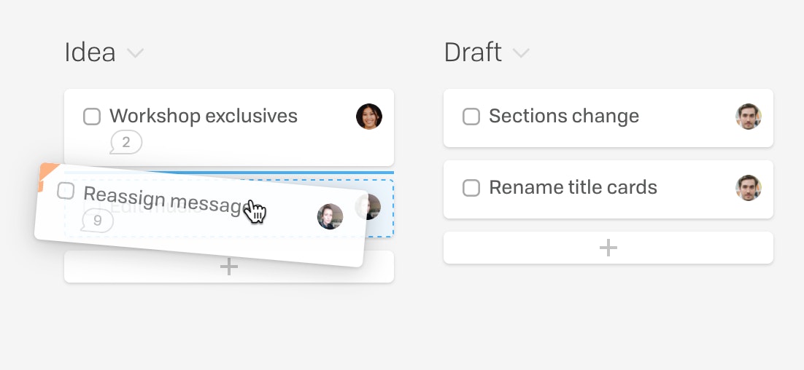Click the Draft column title
This screenshot has width=804, height=370.
pyautogui.click(x=473, y=52)
